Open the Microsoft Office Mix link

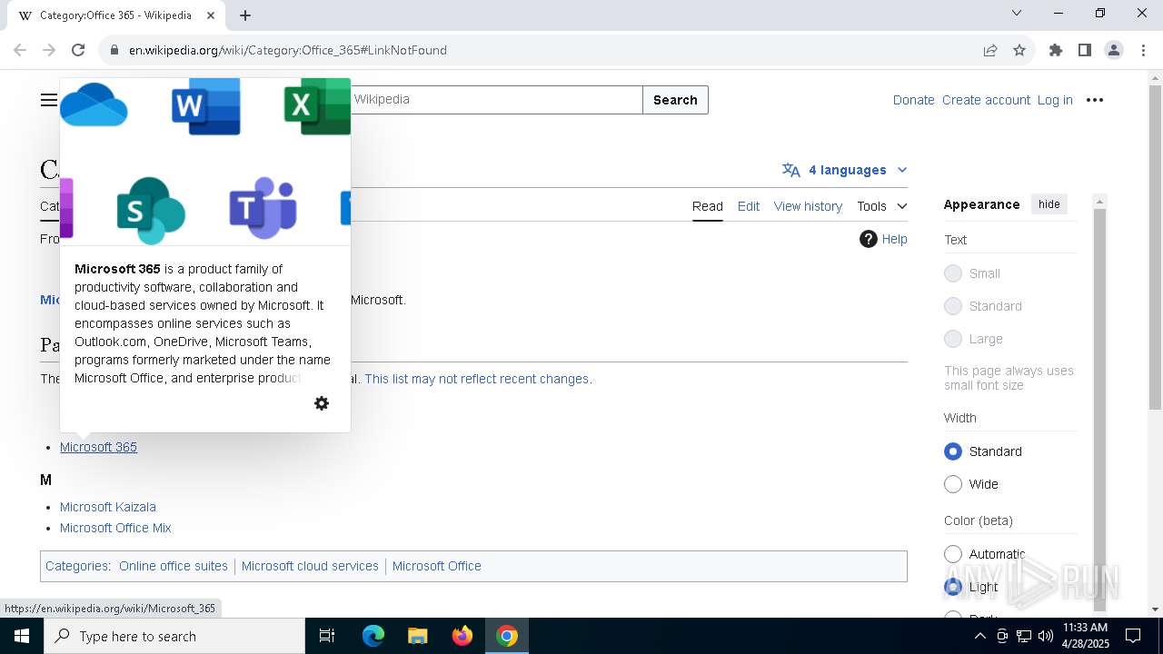115,528
